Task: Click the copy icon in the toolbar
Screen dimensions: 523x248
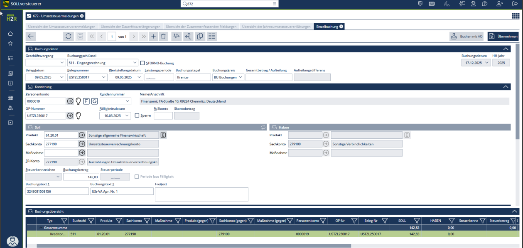Action: click(200, 37)
